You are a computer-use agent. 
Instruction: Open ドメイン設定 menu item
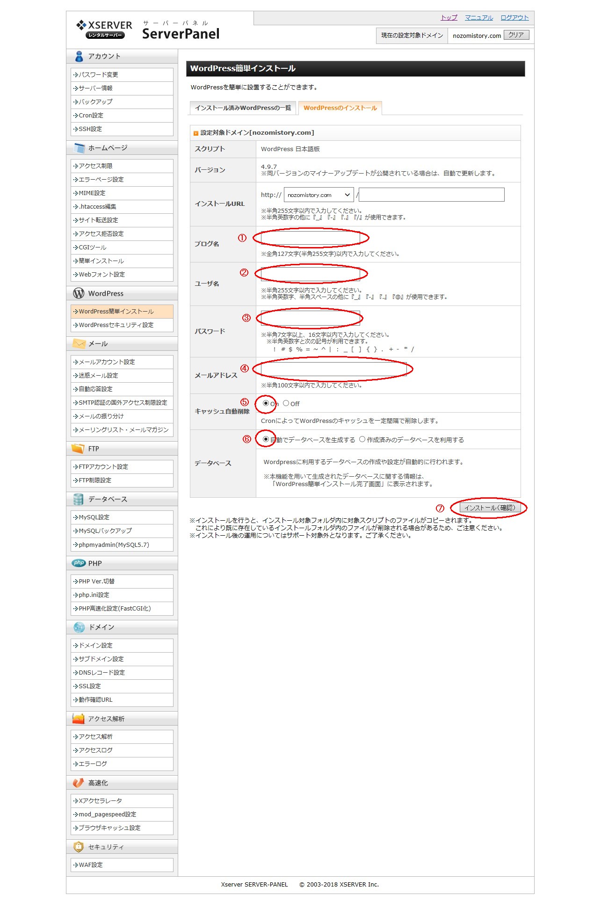click(122, 645)
